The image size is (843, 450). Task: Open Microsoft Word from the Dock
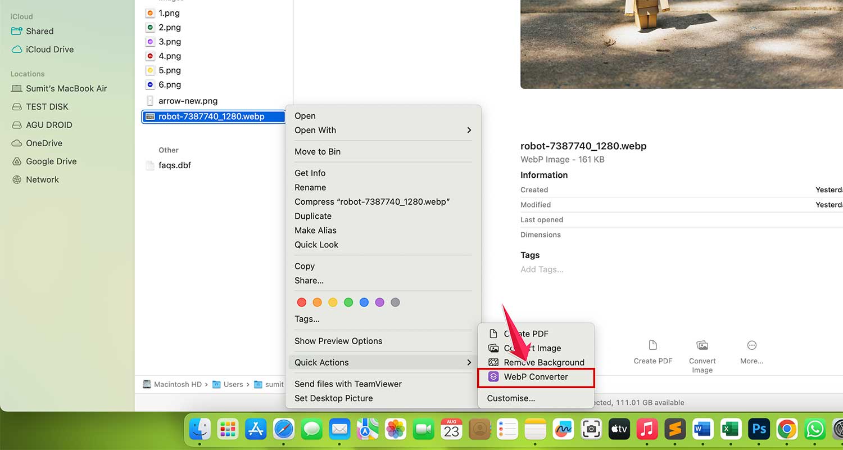703,429
